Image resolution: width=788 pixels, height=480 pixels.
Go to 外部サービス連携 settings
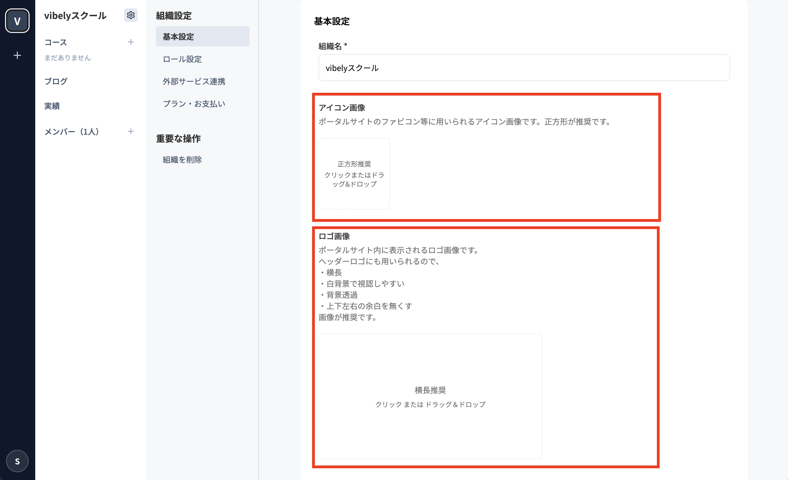coord(194,81)
